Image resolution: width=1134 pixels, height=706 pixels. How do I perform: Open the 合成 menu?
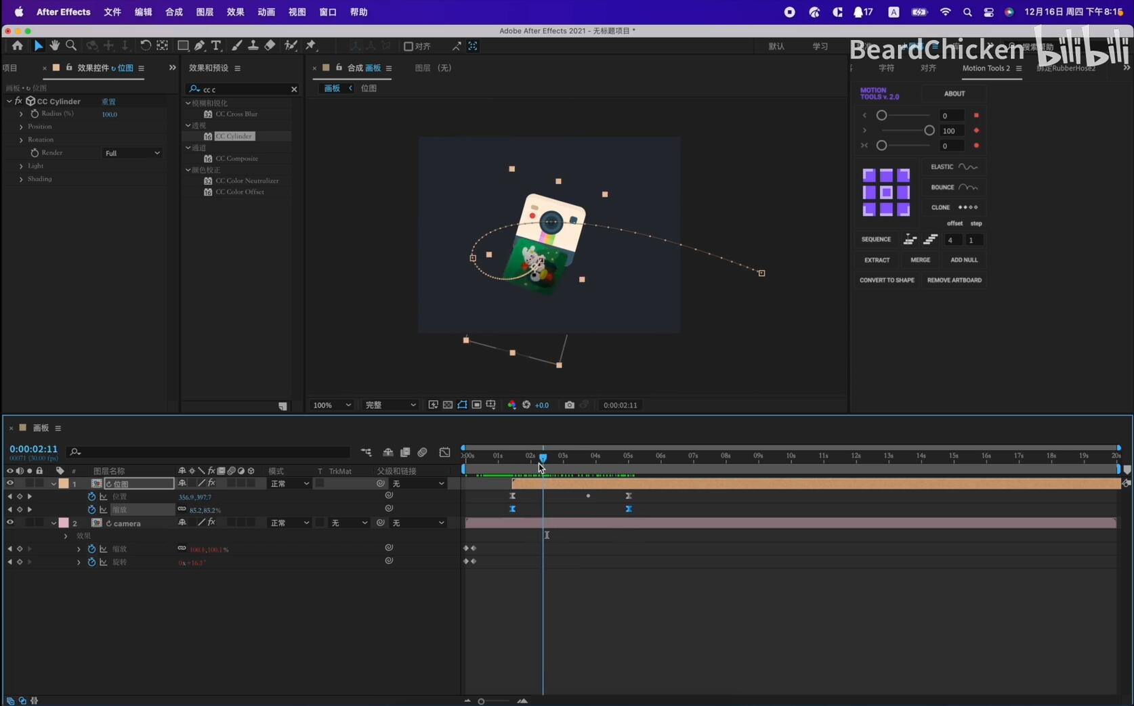click(174, 12)
